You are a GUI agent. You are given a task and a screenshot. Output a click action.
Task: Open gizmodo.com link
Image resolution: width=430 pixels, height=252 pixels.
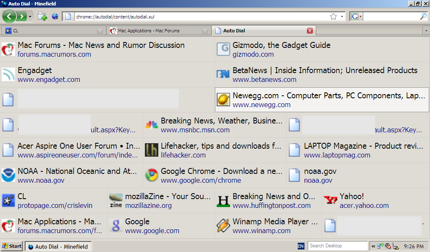pyautogui.click(x=253, y=54)
